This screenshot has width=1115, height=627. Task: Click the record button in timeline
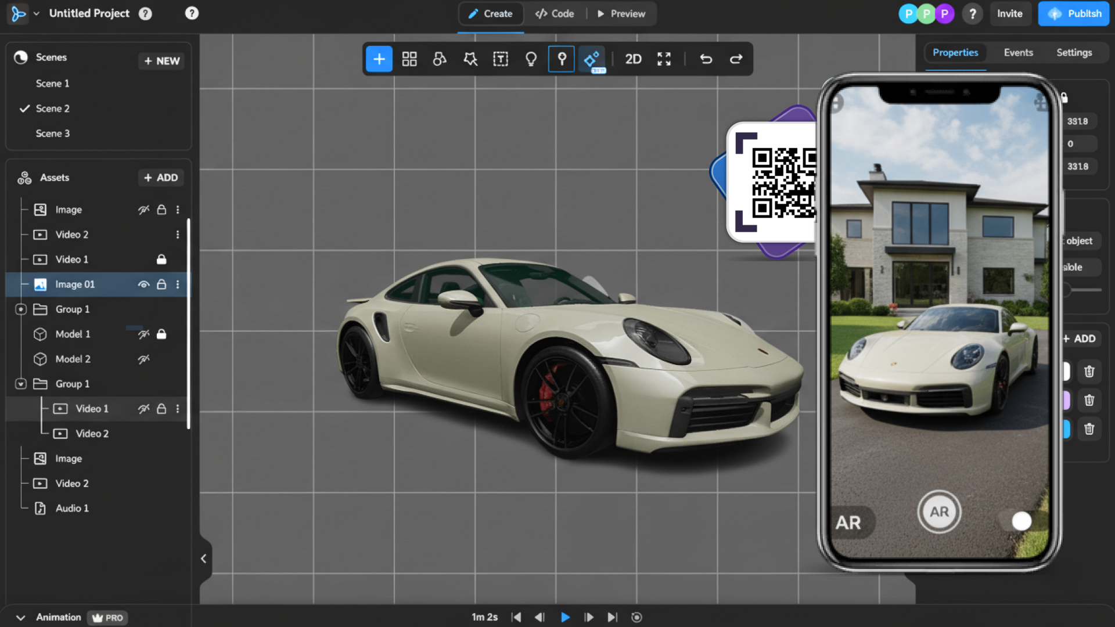pos(636,618)
